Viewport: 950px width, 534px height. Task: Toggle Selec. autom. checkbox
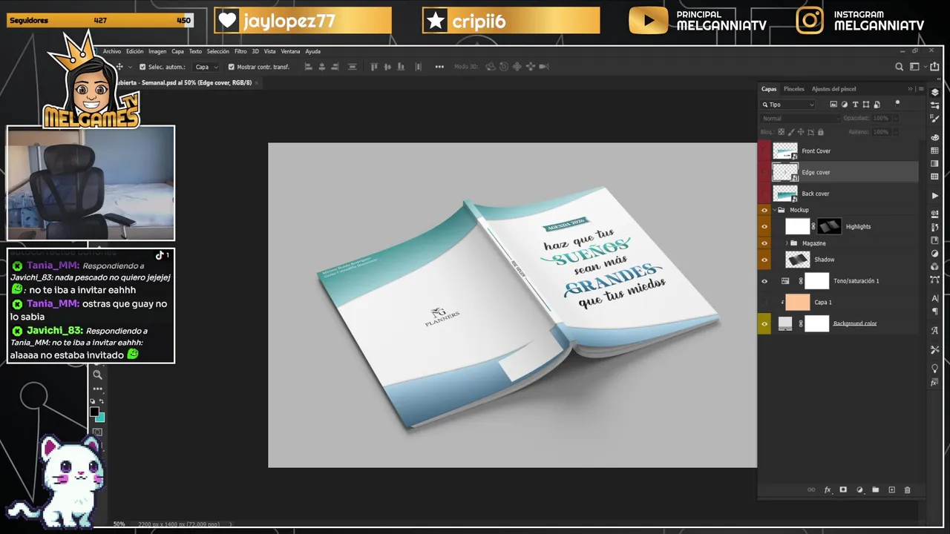pos(142,67)
